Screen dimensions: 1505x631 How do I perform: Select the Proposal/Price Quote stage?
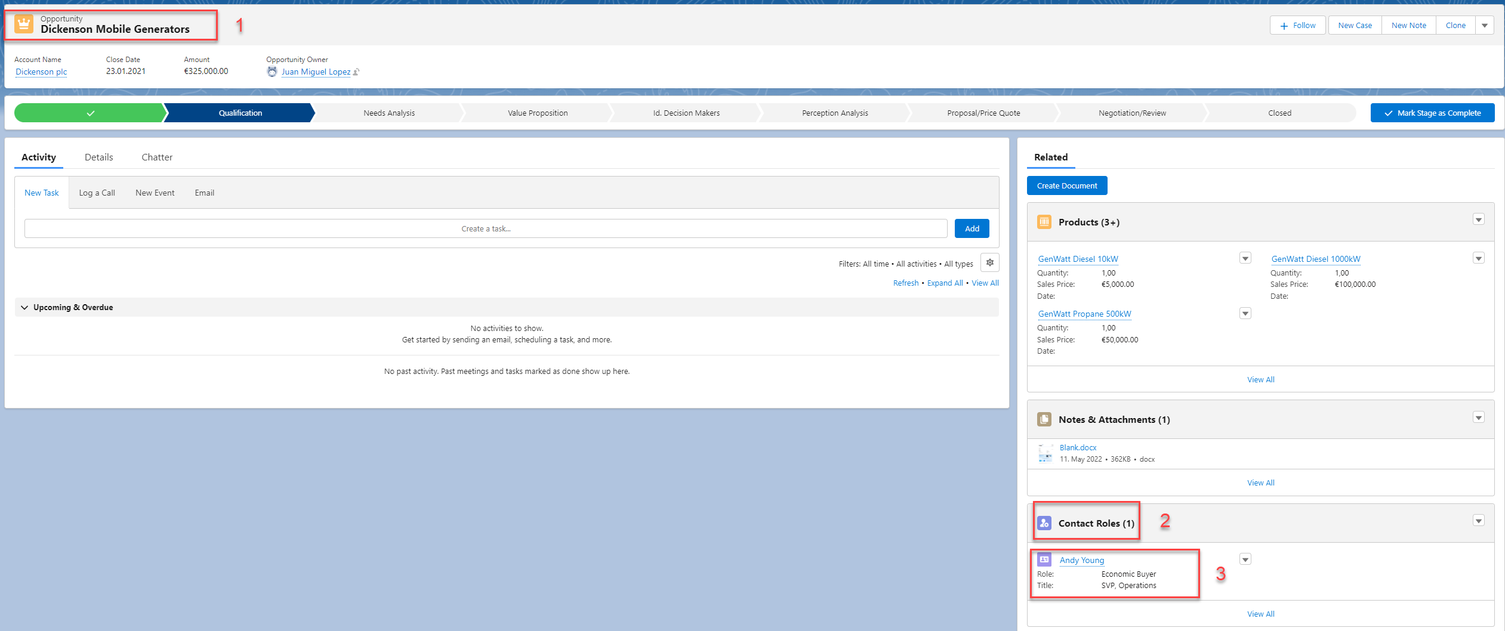pyautogui.click(x=983, y=113)
